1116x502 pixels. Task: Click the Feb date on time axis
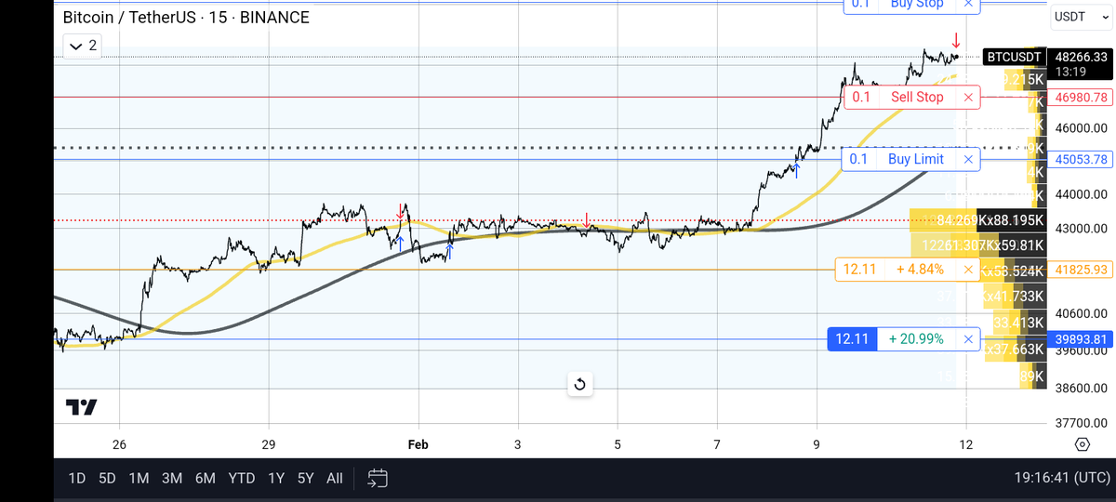(418, 444)
